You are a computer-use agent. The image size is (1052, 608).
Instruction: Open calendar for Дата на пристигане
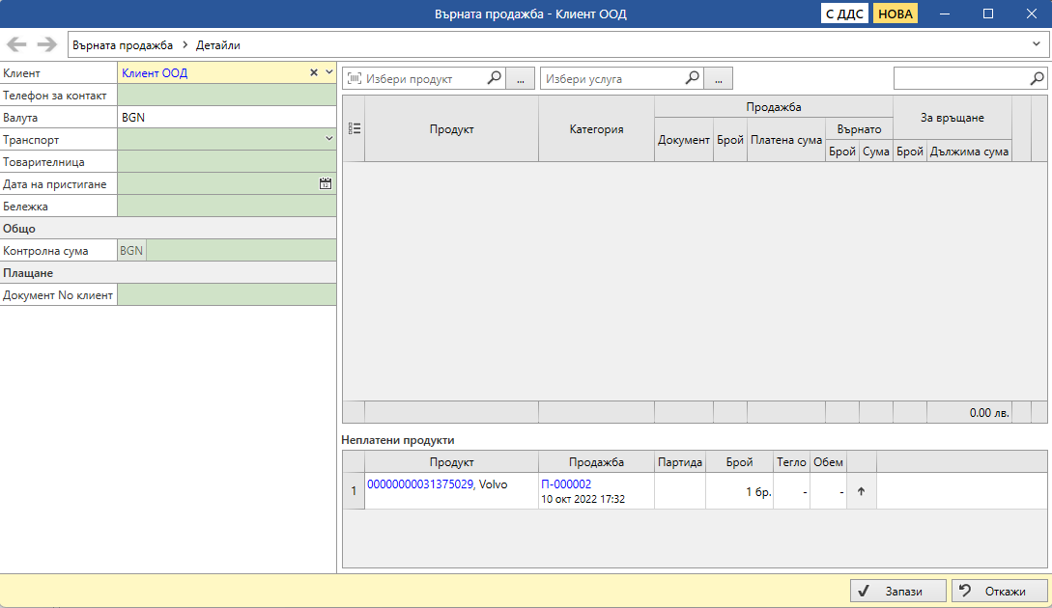pyautogui.click(x=326, y=183)
